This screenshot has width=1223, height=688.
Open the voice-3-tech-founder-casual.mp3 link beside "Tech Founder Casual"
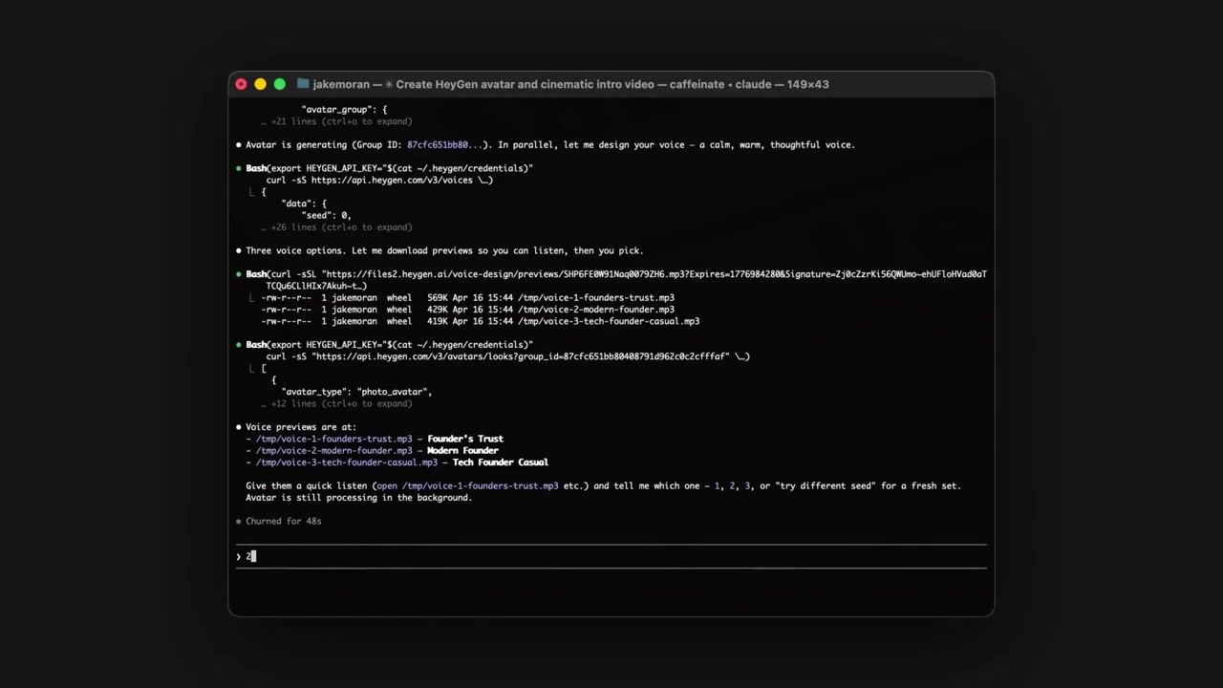[347, 462]
